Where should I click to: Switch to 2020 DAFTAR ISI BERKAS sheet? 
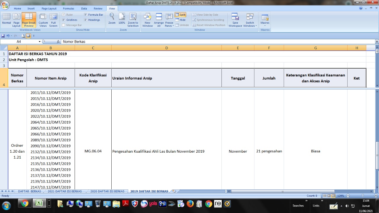(x=107, y=191)
